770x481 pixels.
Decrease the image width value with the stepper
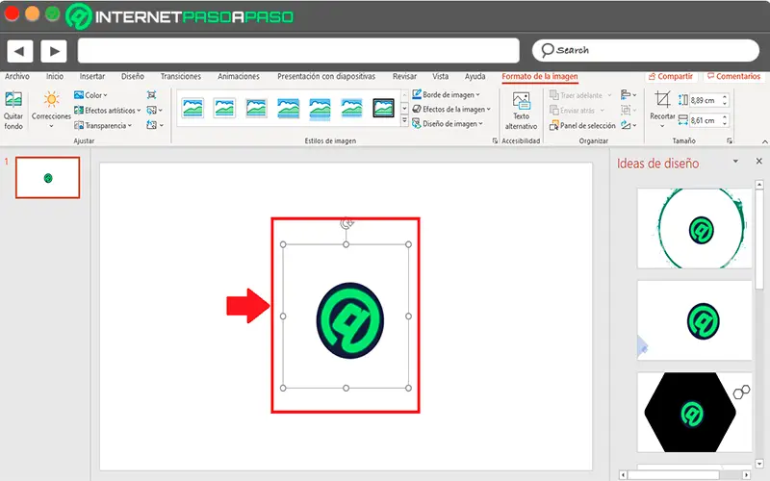pos(725,123)
